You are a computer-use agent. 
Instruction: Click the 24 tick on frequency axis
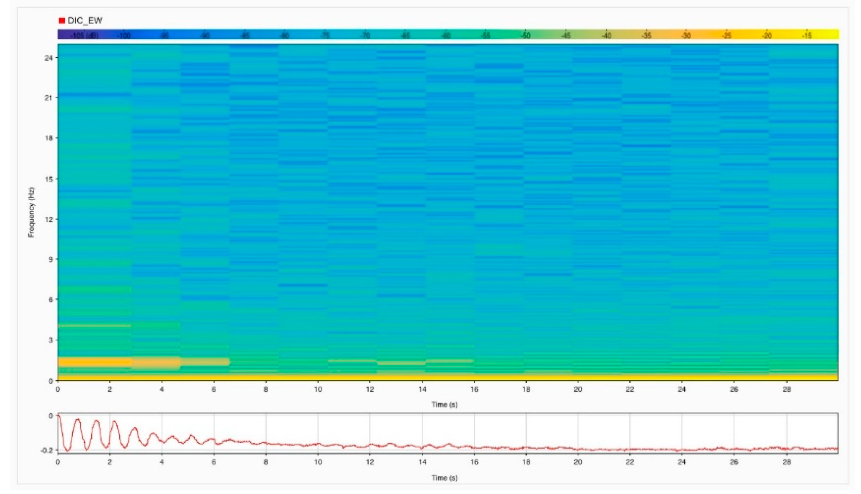click(x=49, y=58)
